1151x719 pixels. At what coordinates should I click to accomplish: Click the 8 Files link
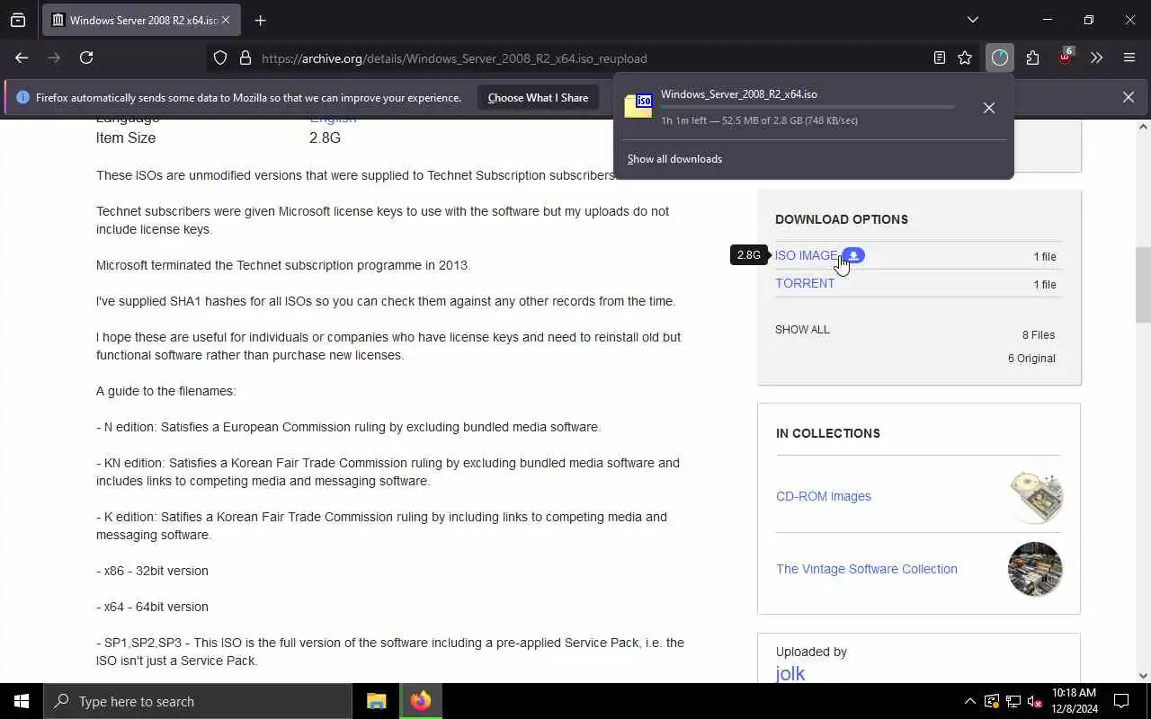[1038, 335]
